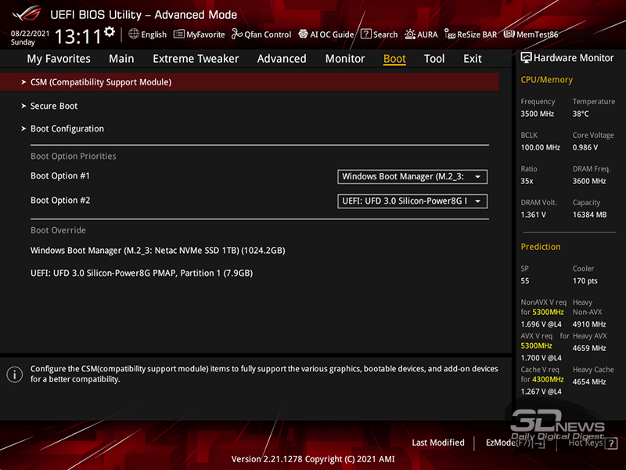Click the 38°C temperature value
626x470 pixels.
[581, 114]
